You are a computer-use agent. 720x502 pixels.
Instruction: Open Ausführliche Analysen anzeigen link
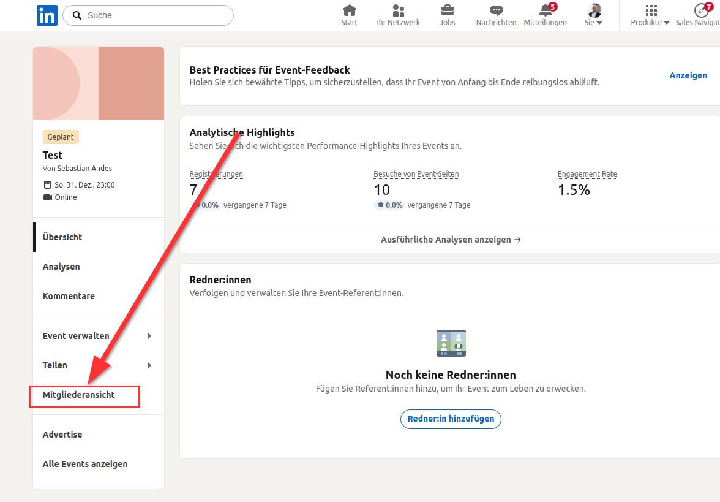click(451, 240)
